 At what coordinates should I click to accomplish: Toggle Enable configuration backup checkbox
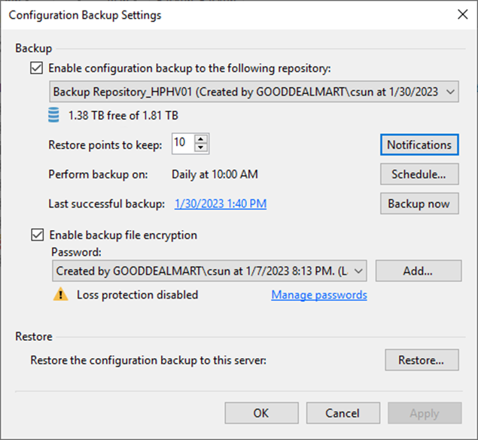click(x=37, y=68)
